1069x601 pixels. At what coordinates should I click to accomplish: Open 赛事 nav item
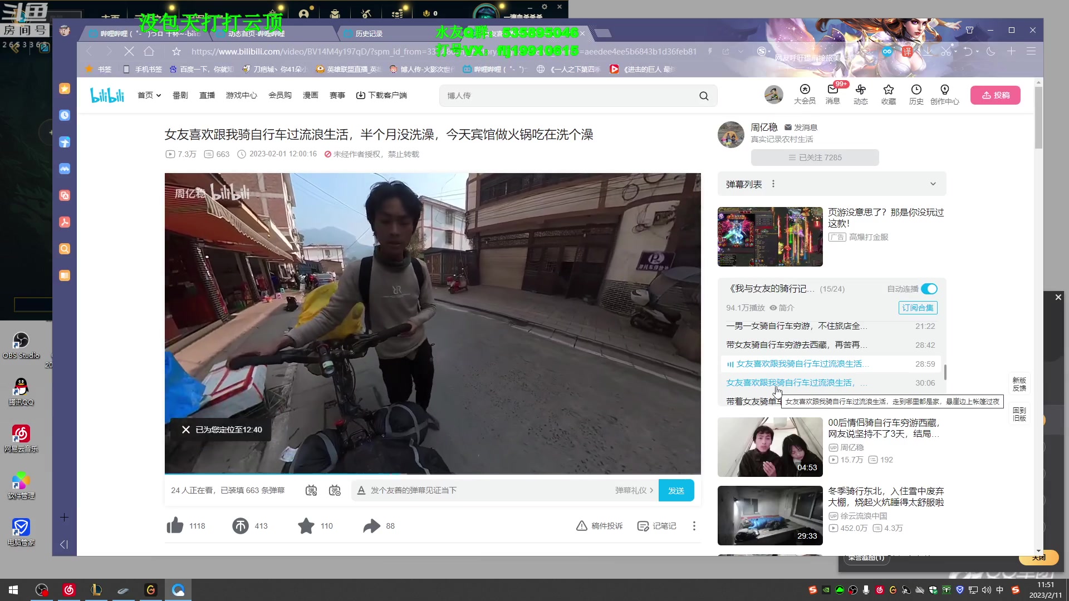click(x=337, y=96)
